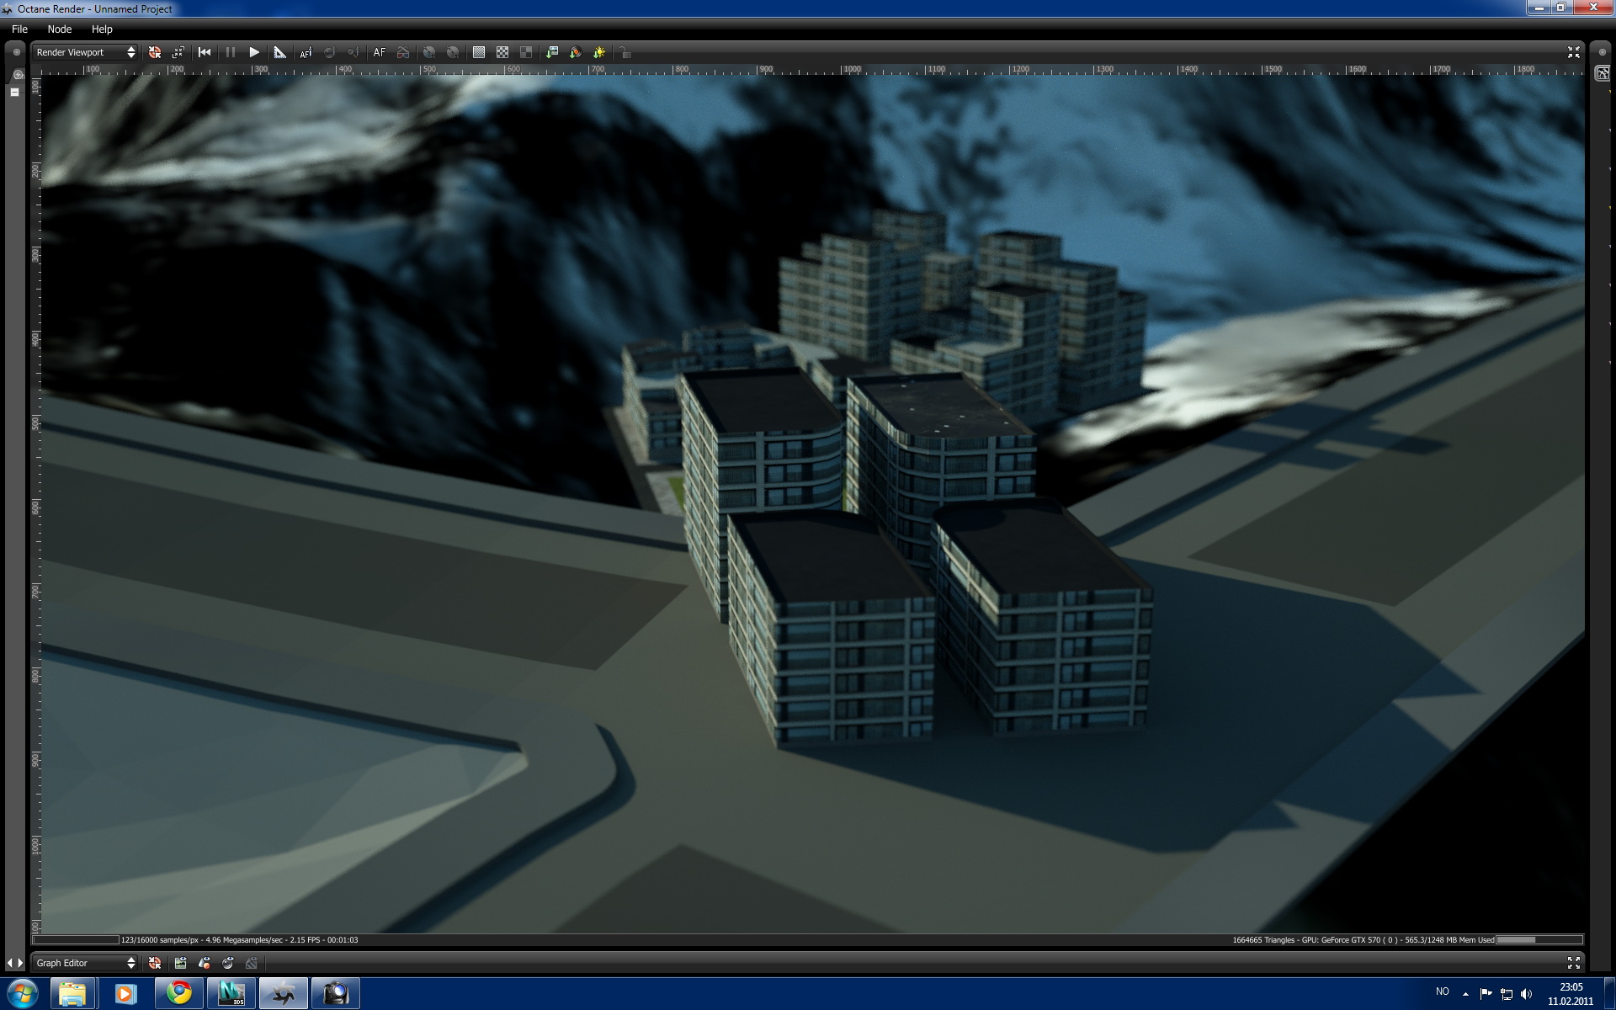The image size is (1616, 1010).
Task: Open the Node menu
Action: pyautogui.click(x=59, y=29)
